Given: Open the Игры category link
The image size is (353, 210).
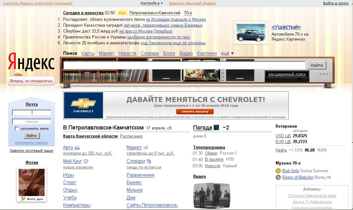Looking at the screenshot, I should click(x=69, y=175).
